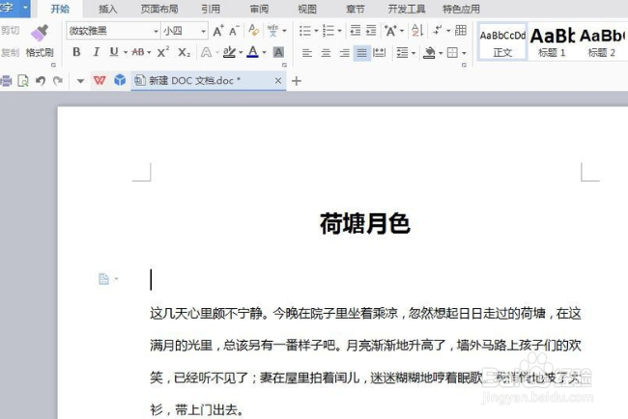Open the font size dropdown (小四)
Image resolution: width=628 pixels, height=419 pixels.
[x=204, y=31]
